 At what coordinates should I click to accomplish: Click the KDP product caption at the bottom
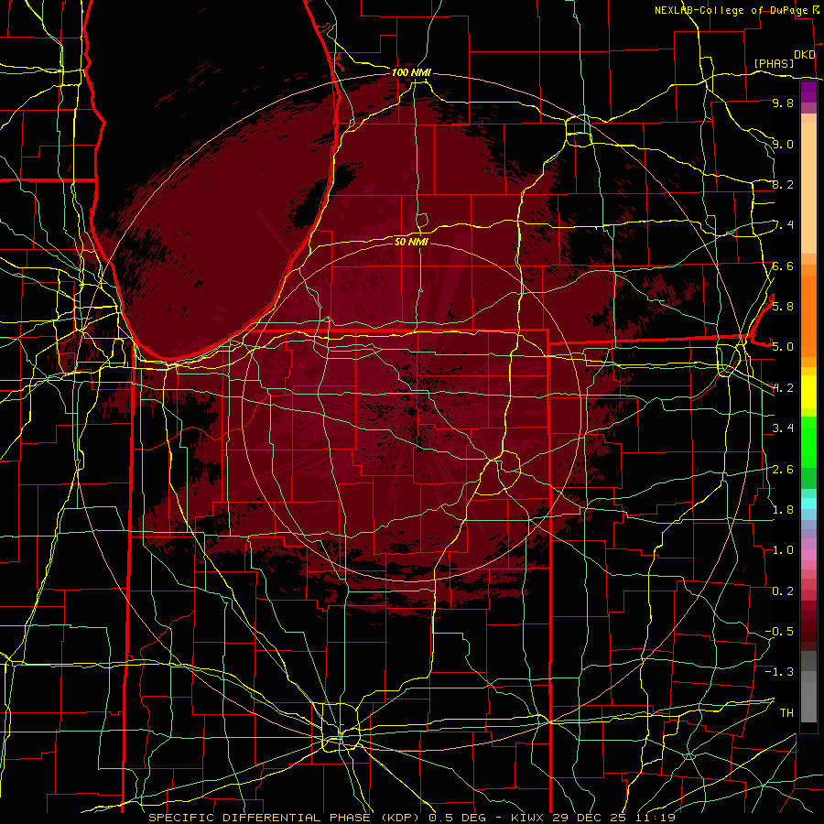[411, 818]
